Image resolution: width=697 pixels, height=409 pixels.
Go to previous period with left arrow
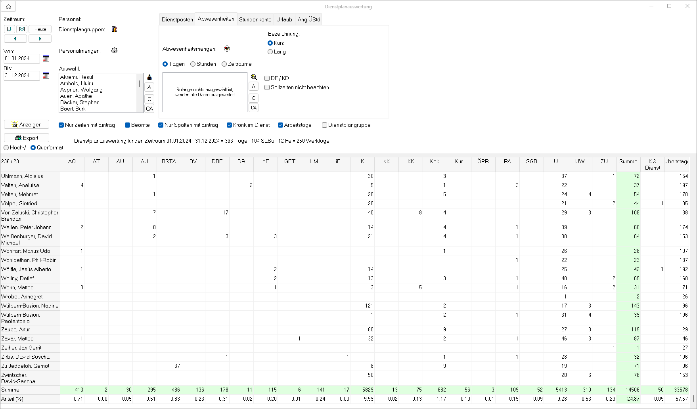[15, 39]
